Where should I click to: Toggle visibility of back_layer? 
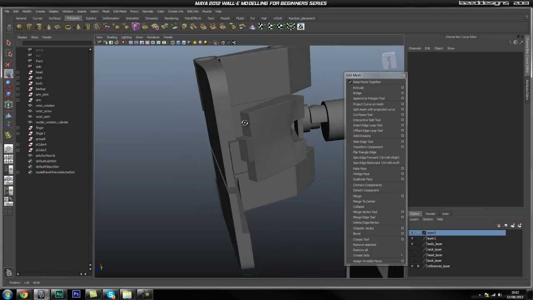click(x=412, y=260)
